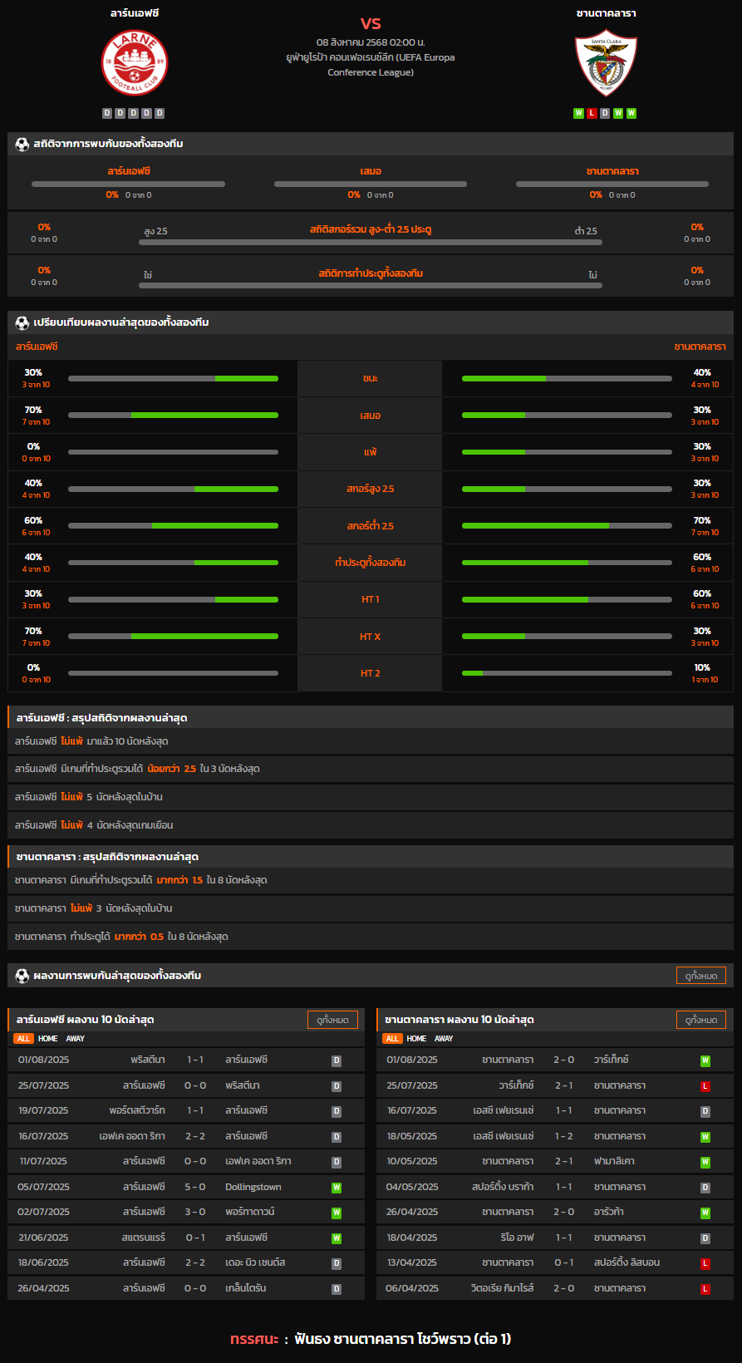This screenshot has width=742, height=1363.
Task: Click Larne unbeaten last 10 matches summary line
Action: click(371, 741)
